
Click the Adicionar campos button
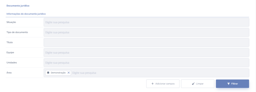click(163, 84)
